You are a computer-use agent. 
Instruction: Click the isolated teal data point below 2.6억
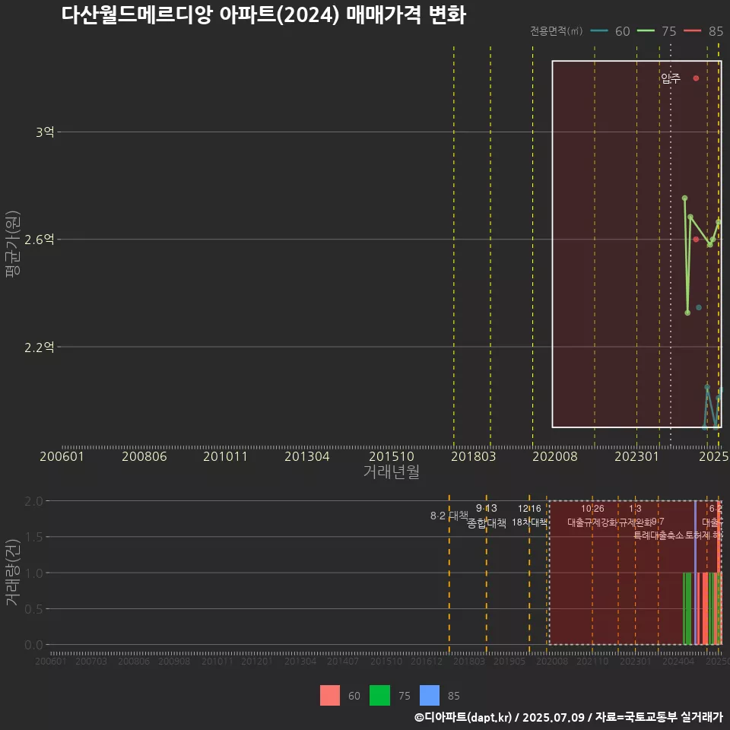click(x=698, y=307)
